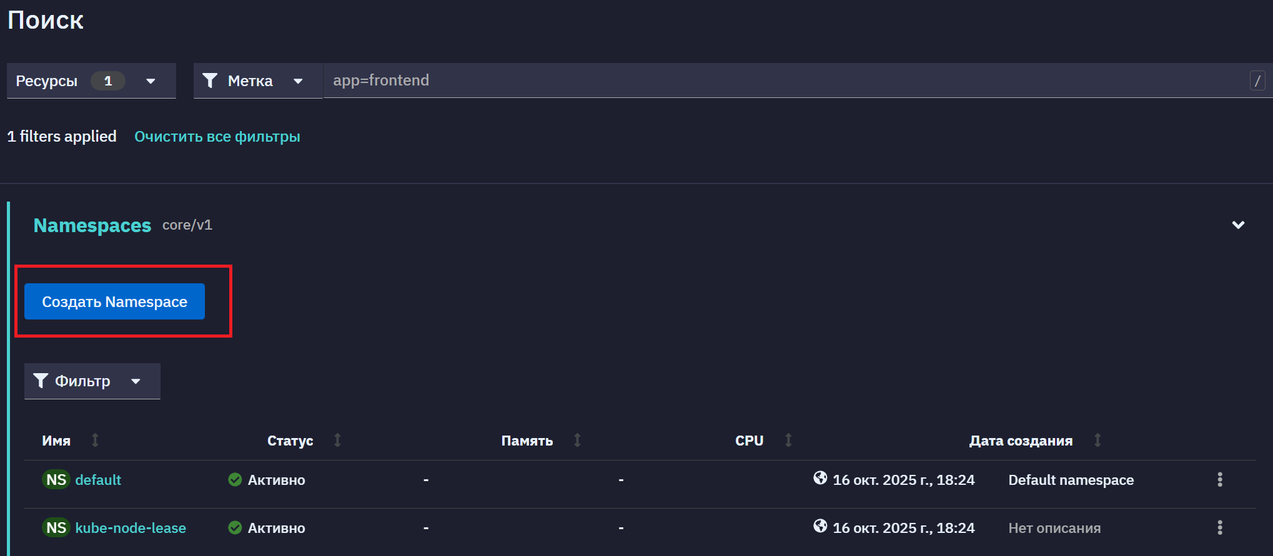1273x556 pixels.
Task: Open the Ресурсы resource dropdown
Action: pyautogui.click(x=91, y=80)
